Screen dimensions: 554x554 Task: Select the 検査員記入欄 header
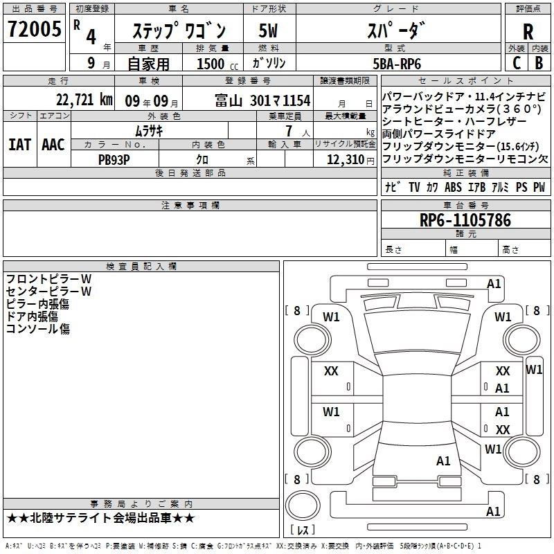pyautogui.click(x=141, y=267)
